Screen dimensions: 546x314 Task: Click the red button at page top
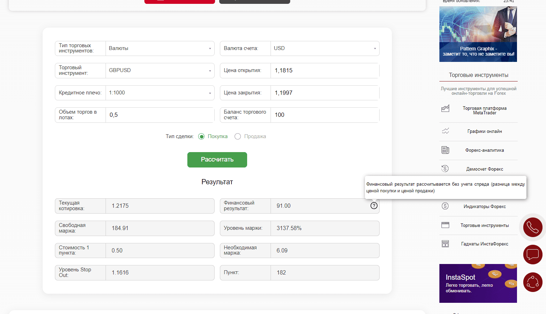[180, 1]
